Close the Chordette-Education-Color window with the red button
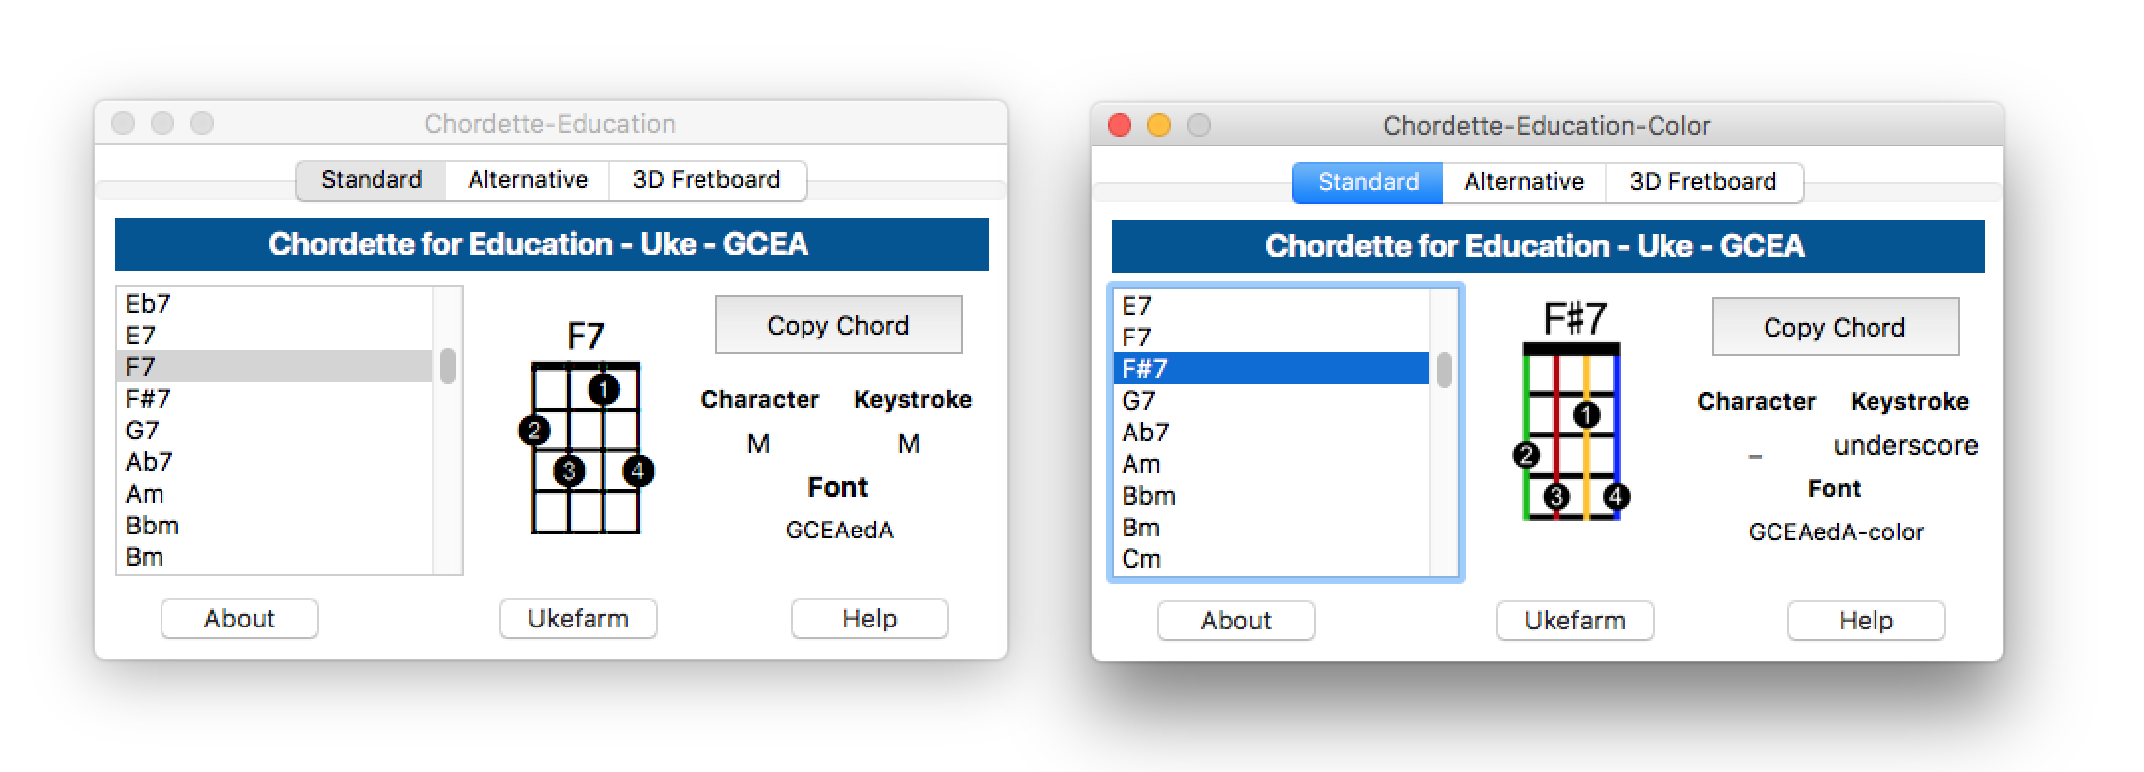 pyautogui.click(x=1120, y=125)
